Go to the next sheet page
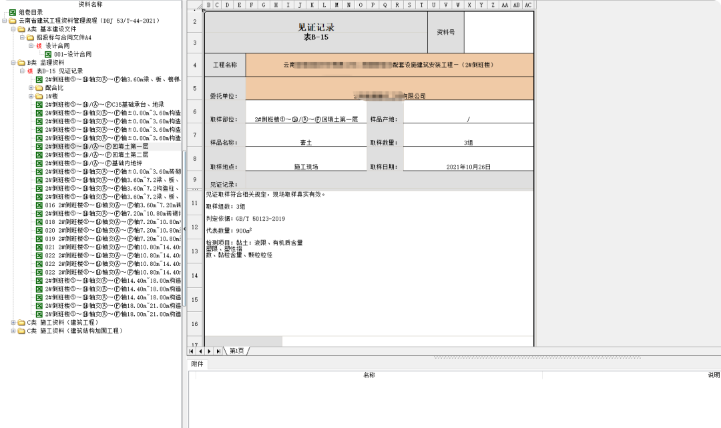721x428 pixels. tap(209, 351)
